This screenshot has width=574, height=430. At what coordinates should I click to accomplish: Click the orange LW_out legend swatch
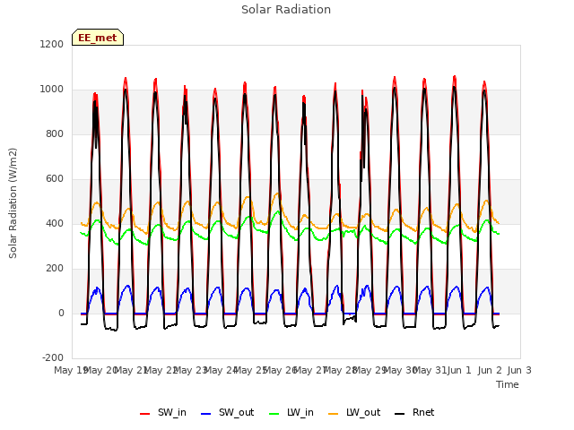tap(334, 414)
